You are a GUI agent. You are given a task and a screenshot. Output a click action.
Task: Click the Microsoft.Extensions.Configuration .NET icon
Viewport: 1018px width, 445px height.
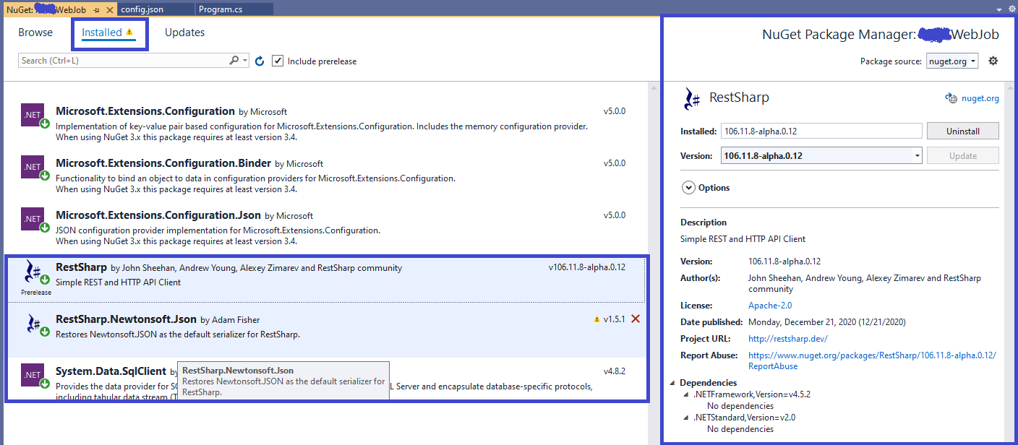33,116
